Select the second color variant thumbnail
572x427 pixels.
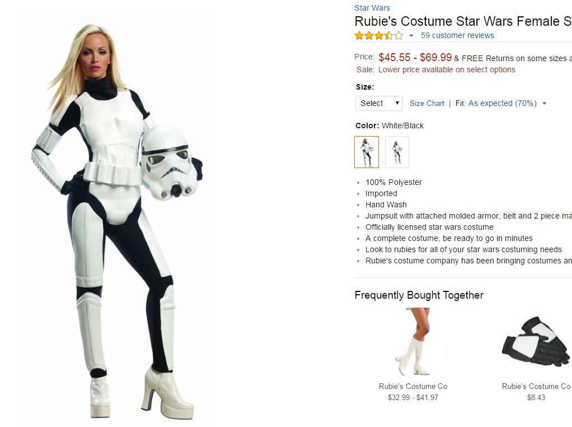pos(397,152)
